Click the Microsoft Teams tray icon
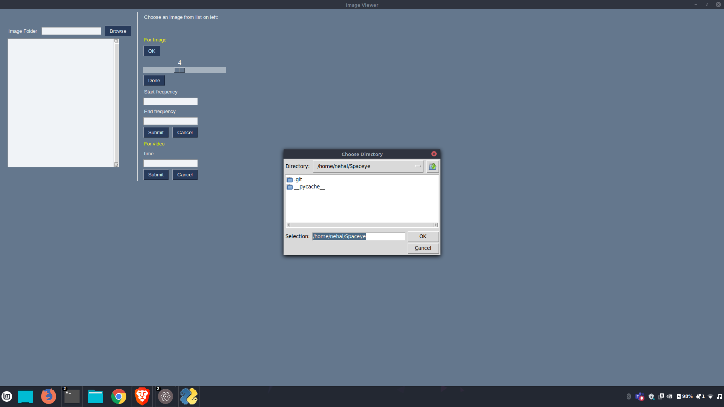724x407 pixels. [640, 396]
